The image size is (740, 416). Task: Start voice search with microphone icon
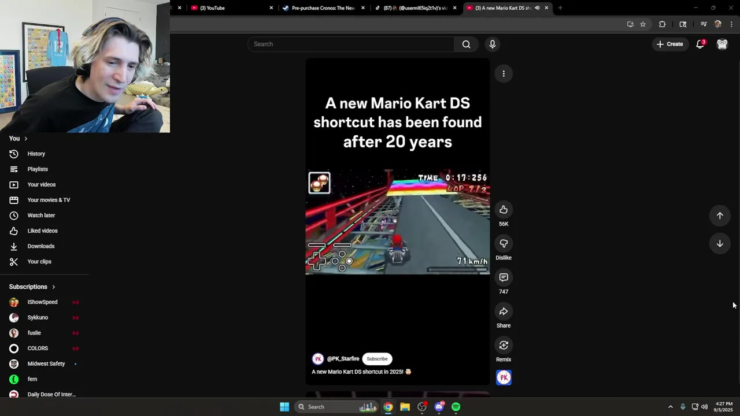click(493, 44)
